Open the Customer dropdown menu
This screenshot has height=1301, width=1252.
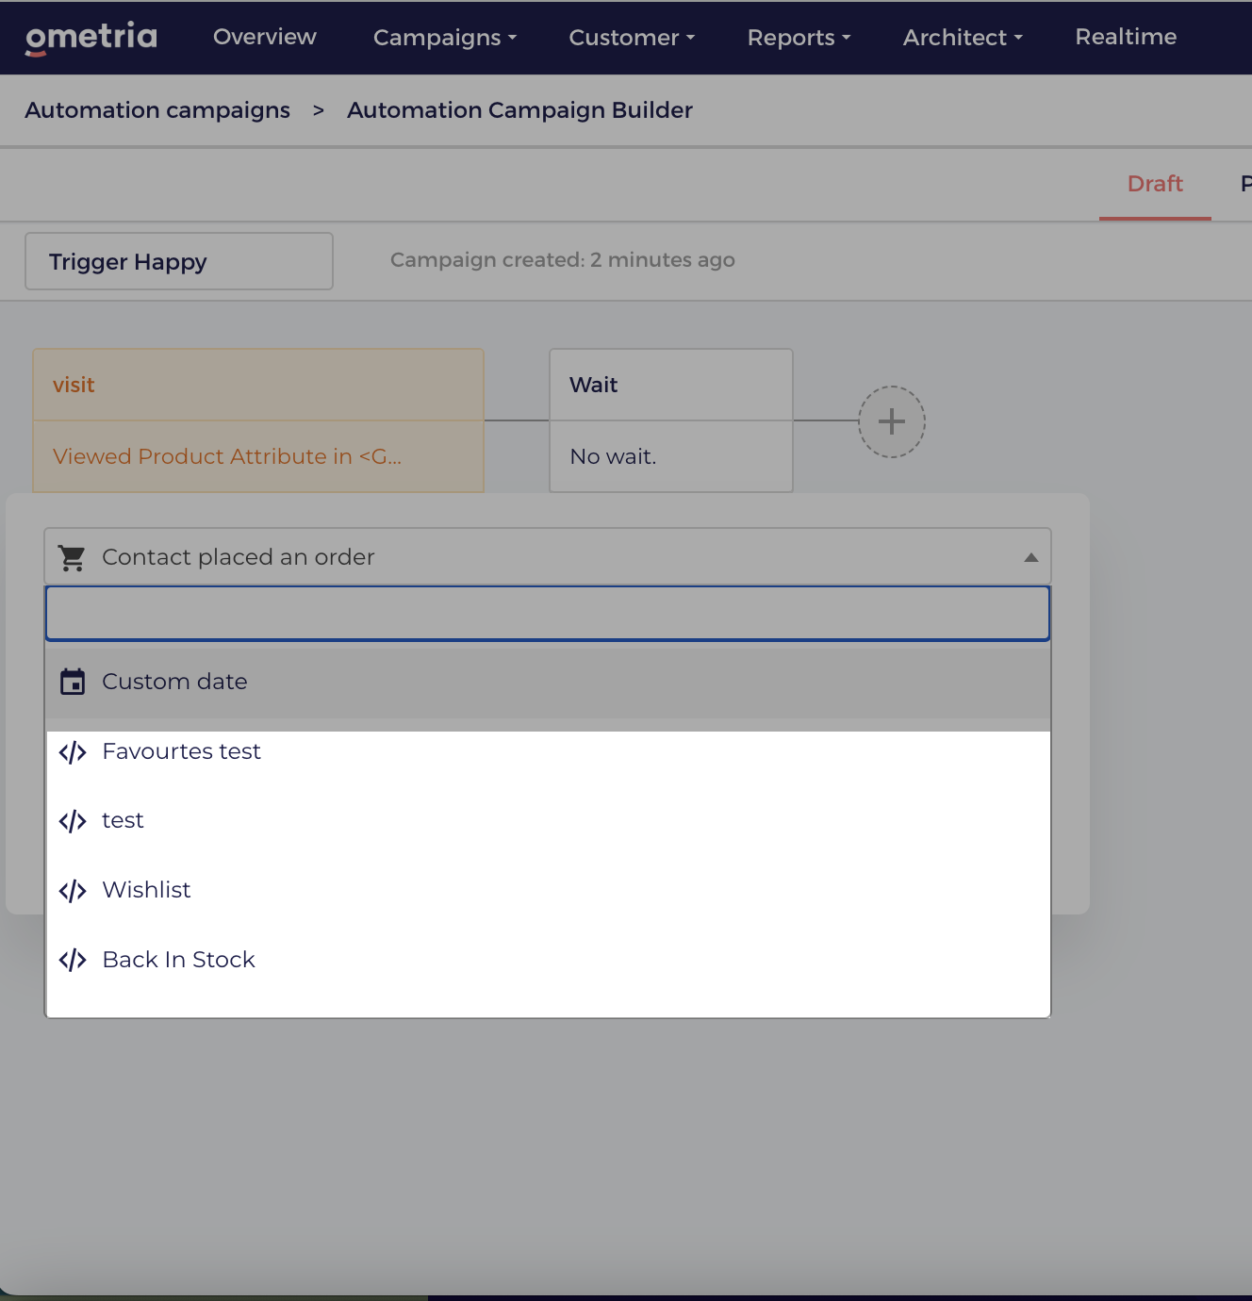point(632,38)
